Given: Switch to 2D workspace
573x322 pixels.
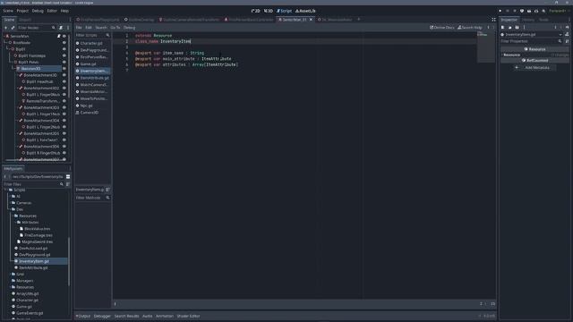Looking at the screenshot, I should 255,11.
